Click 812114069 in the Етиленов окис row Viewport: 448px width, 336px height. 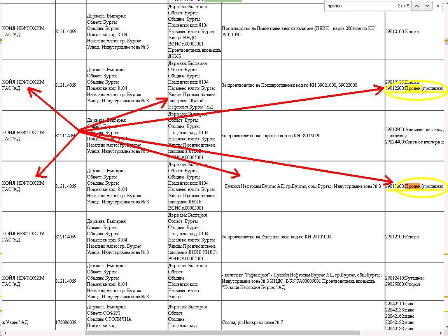(66, 237)
